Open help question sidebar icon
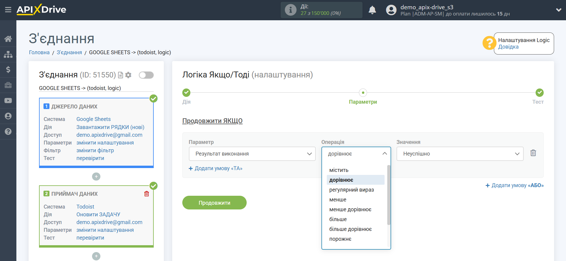Image resolution: width=566 pixels, height=261 pixels. pos(8,131)
